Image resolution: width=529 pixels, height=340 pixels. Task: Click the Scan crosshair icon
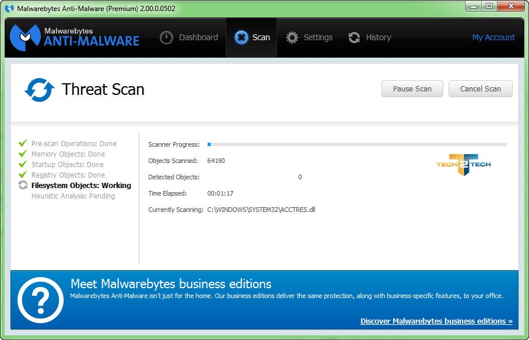click(x=241, y=37)
